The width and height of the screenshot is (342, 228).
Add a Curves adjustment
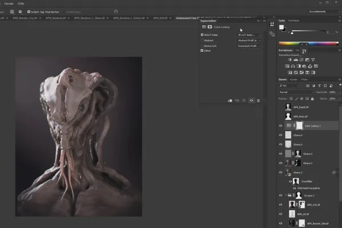302,59
